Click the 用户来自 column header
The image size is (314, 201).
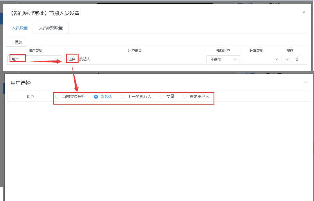[135, 51]
